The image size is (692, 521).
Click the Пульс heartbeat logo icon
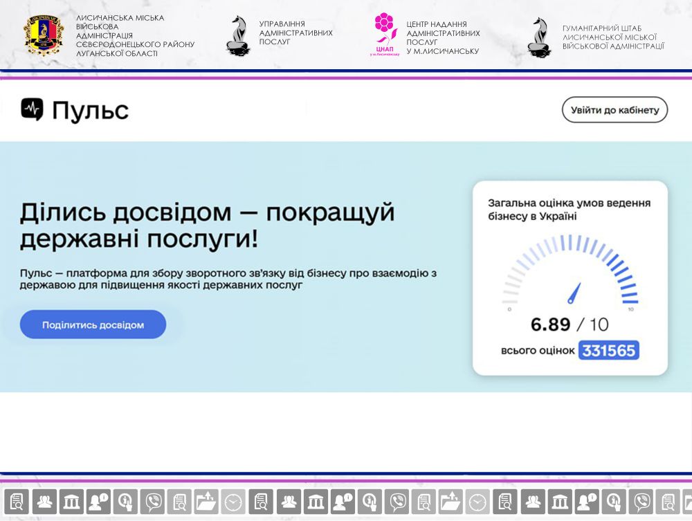32,109
